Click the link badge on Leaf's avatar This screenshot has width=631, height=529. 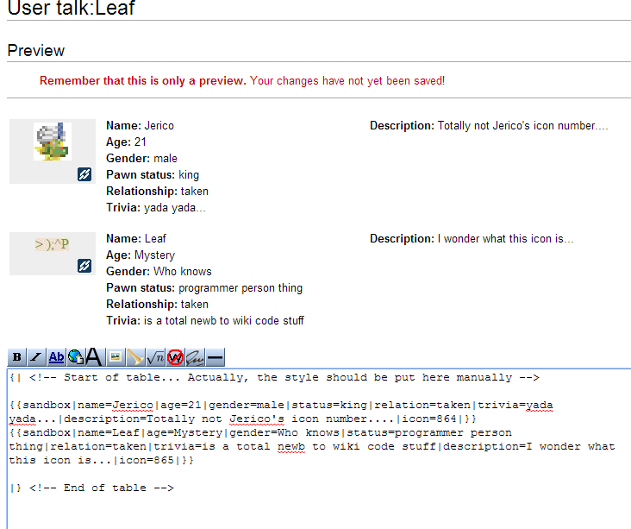pyautogui.click(x=84, y=266)
